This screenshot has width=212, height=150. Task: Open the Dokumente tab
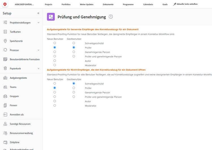(108, 5)
